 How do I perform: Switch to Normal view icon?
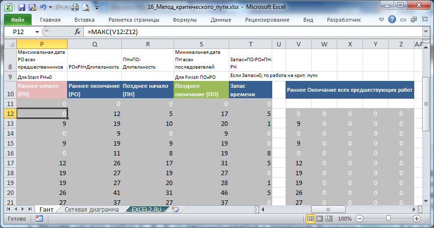(311, 219)
